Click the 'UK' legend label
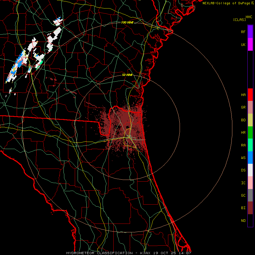 [243, 45]
